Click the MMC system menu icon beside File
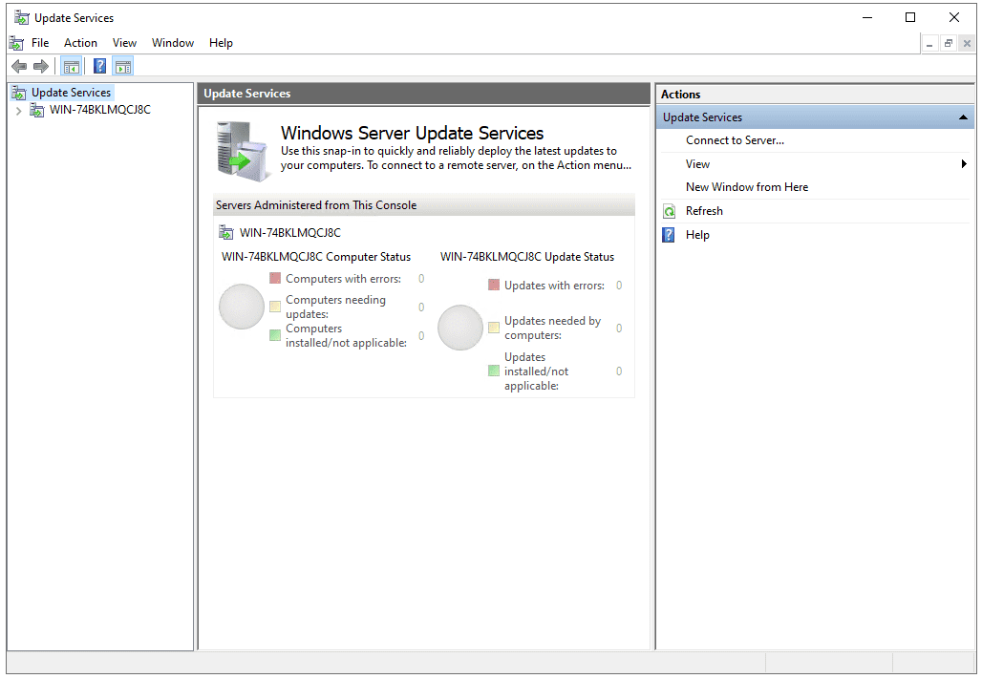Image resolution: width=982 pixels, height=679 pixels. 16,43
